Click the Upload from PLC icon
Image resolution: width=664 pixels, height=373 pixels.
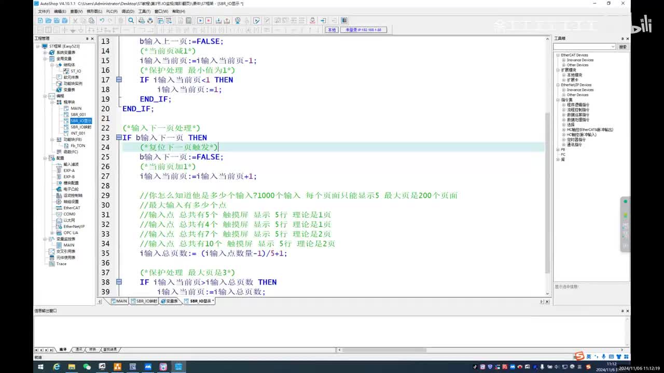click(x=227, y=21)
